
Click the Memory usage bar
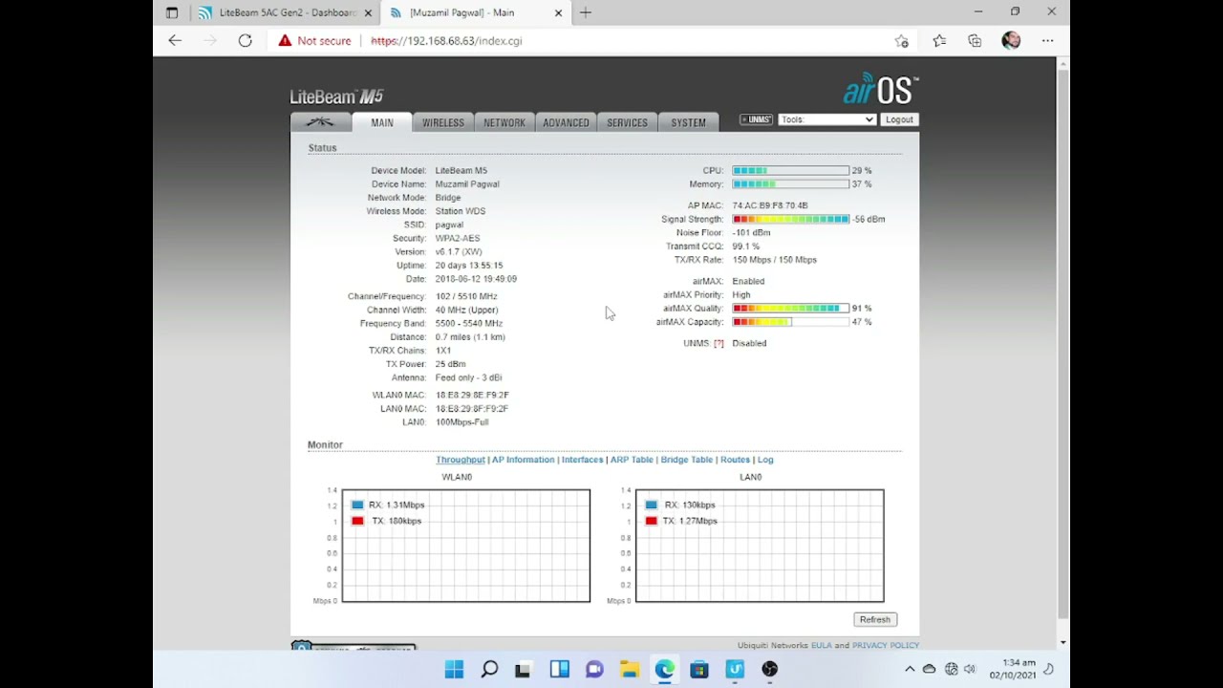click(791, 183)
